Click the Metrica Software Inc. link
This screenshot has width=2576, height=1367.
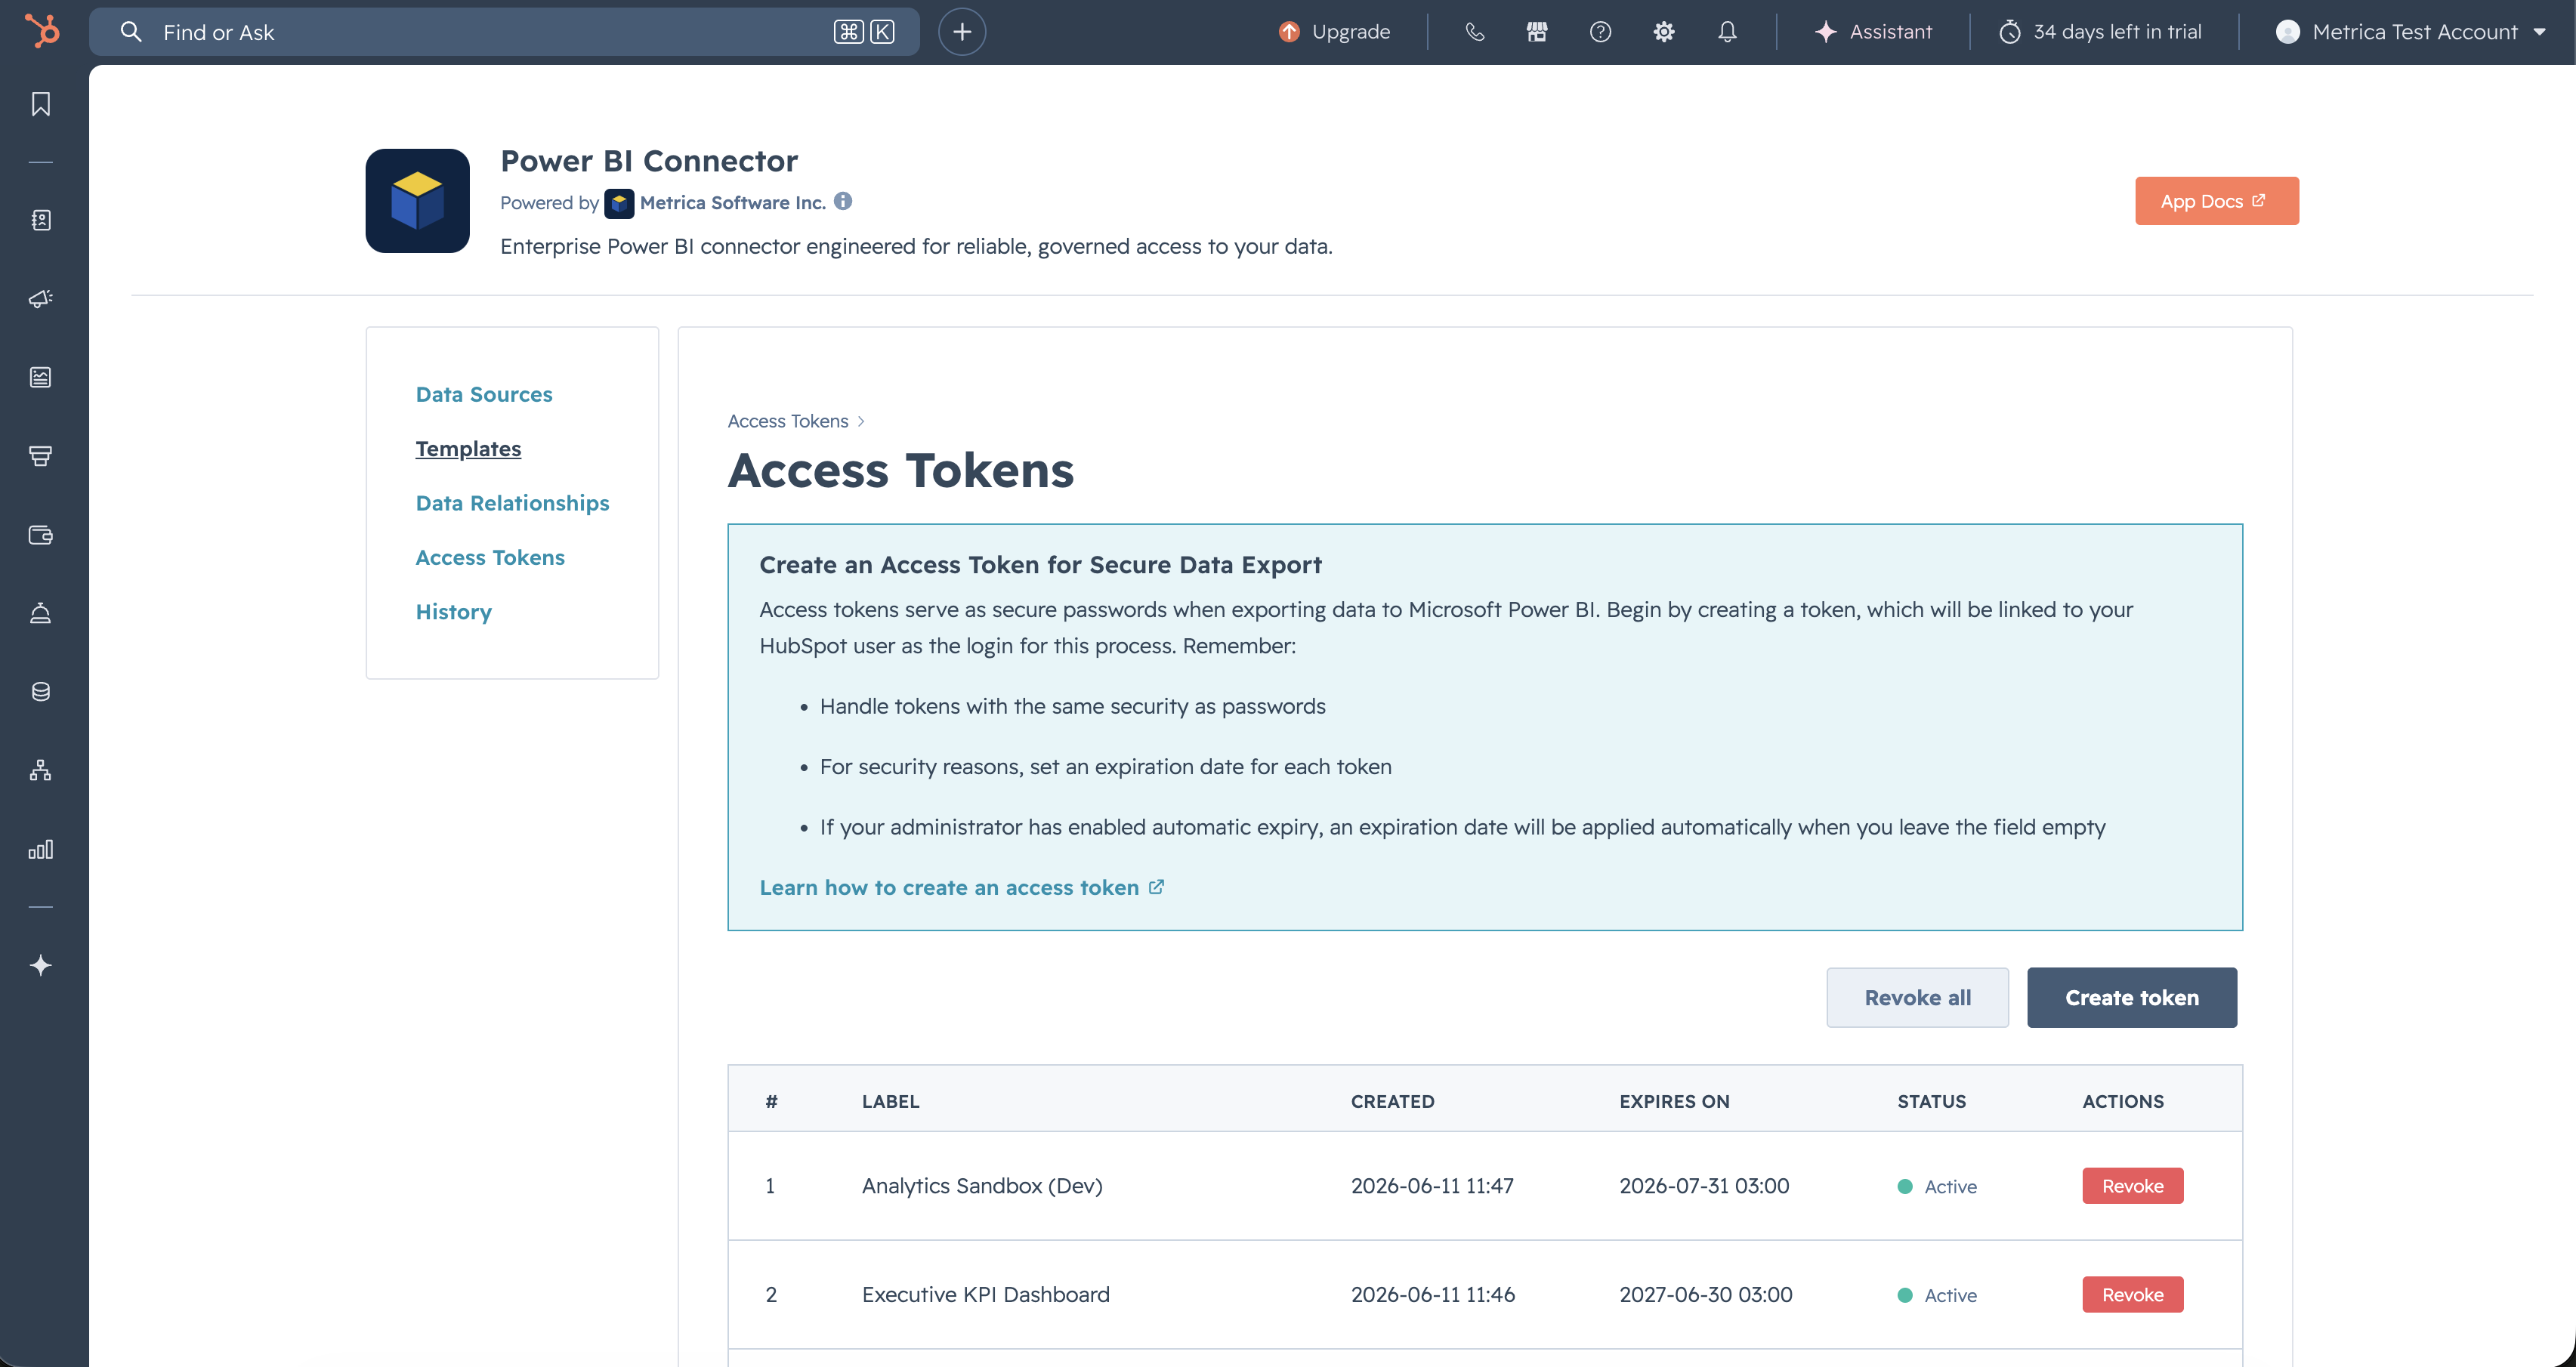click(x=733, y=203)
